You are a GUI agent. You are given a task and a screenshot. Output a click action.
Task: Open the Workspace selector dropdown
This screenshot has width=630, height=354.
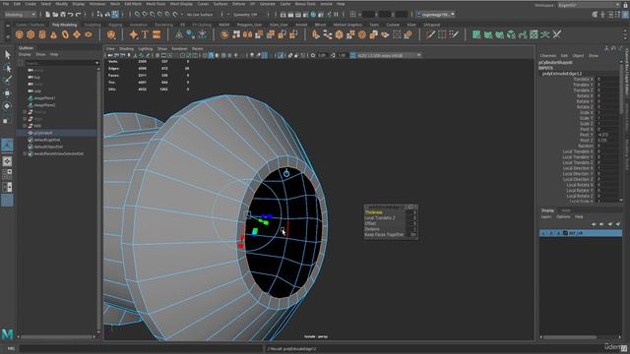tap(589, 5)
